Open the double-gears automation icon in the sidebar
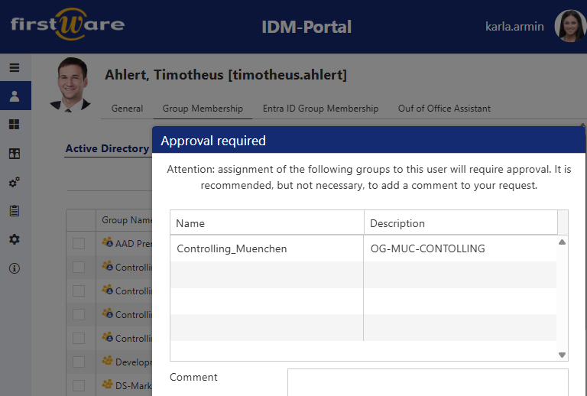587x396 pixels. pos(15,182)
